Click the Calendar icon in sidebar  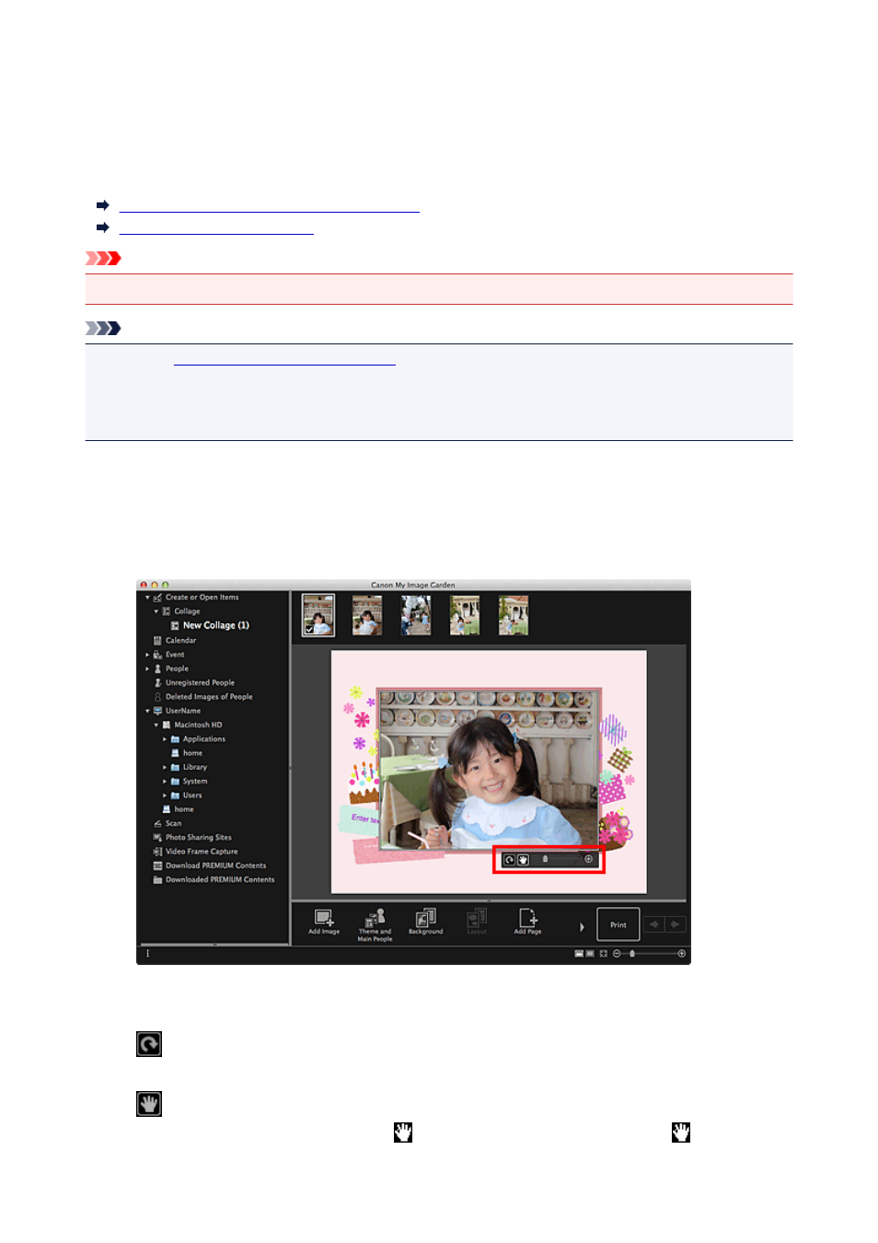(x=157, y=640)
